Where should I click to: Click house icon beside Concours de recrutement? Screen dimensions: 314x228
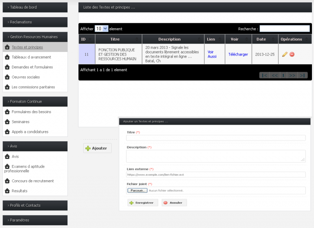pos(7,181)
